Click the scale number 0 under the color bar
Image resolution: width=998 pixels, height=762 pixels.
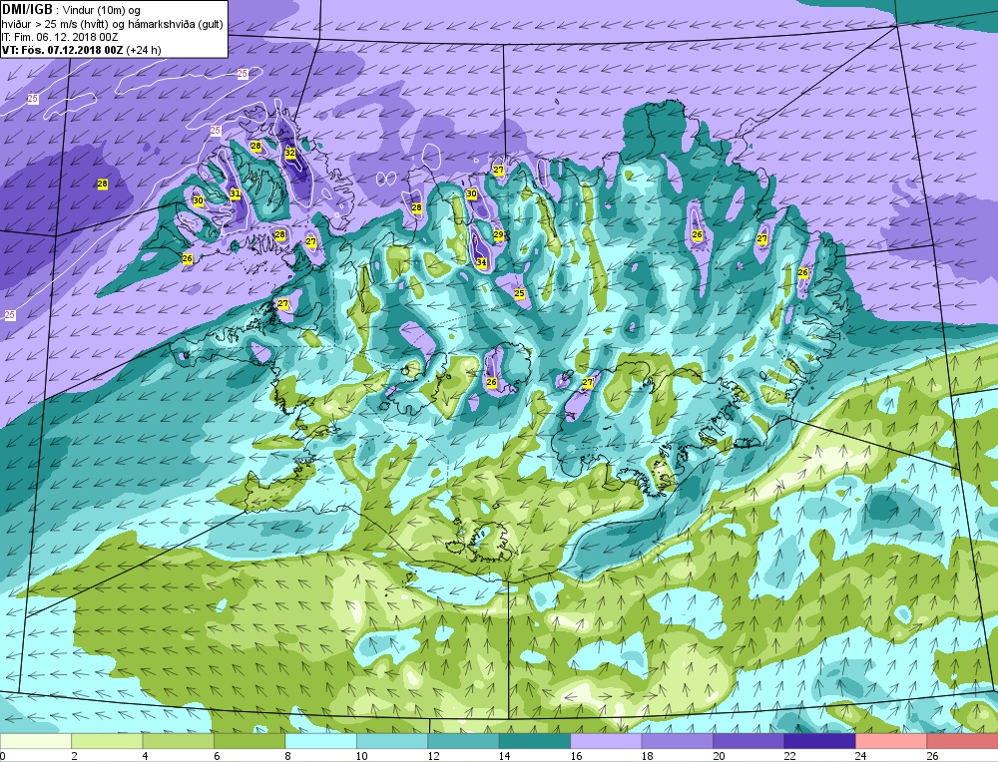3,756
